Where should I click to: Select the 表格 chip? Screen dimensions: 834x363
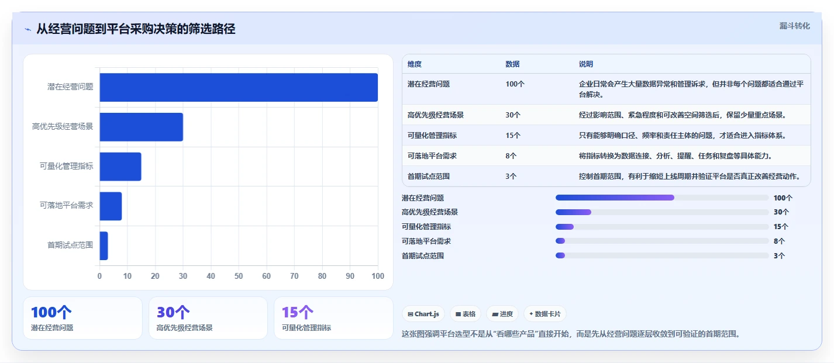click(x=466, y=314)
